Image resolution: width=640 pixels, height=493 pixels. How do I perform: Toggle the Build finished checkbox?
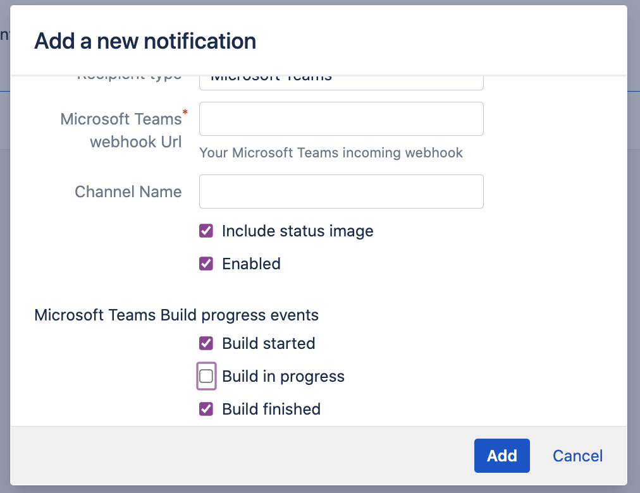tap(206, 409)
